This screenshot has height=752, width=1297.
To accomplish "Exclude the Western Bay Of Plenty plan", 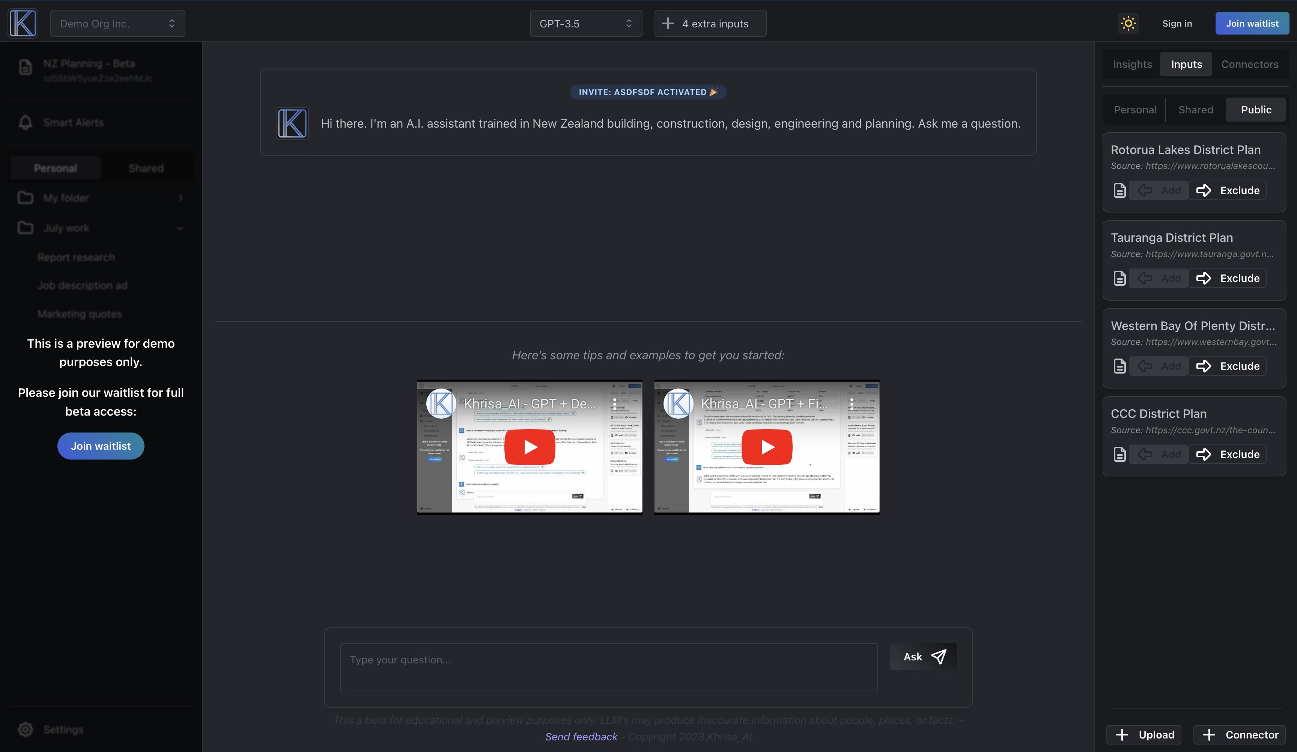I will click(1228, 366).
